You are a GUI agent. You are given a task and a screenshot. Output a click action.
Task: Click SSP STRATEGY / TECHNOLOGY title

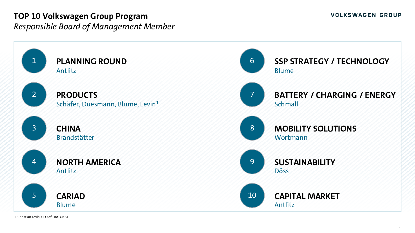332,62
